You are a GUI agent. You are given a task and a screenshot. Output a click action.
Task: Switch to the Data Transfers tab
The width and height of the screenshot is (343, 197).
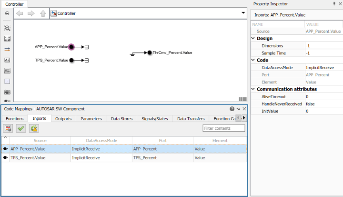191,119
